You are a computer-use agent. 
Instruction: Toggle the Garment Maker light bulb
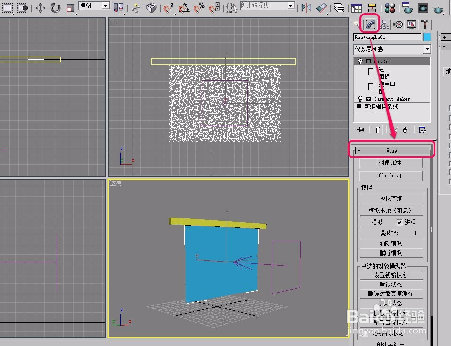(360, 99)
